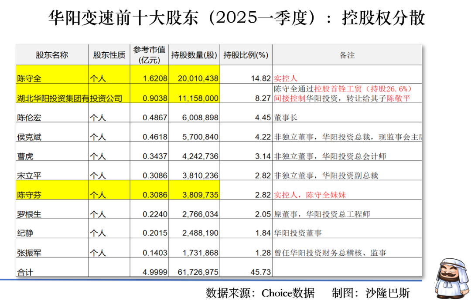The width and height of the screenshot is (471, 301).
Task: Click the total share count 61,726,975
Action: tap(198, 272)
